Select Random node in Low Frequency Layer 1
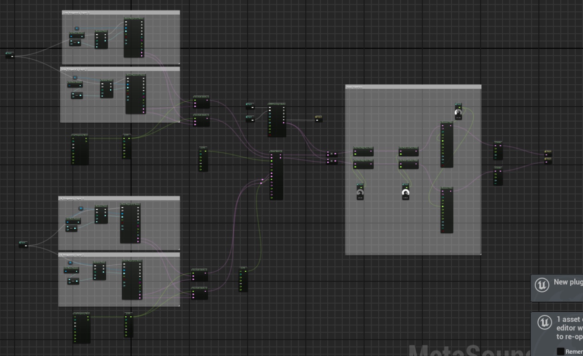 pyautogui.click(x=107, y=89)
